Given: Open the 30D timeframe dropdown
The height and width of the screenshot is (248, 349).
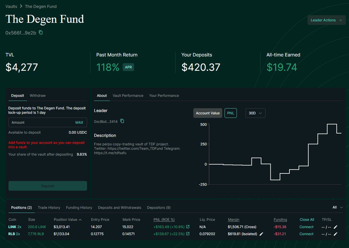Looking at the screenshot, I should pyautogui.click(x=255, y=113).
